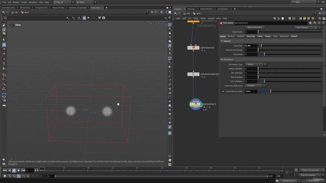Open the No cam dropdown in viewport
Screen dimensions: 326x183
click(161, 23)
